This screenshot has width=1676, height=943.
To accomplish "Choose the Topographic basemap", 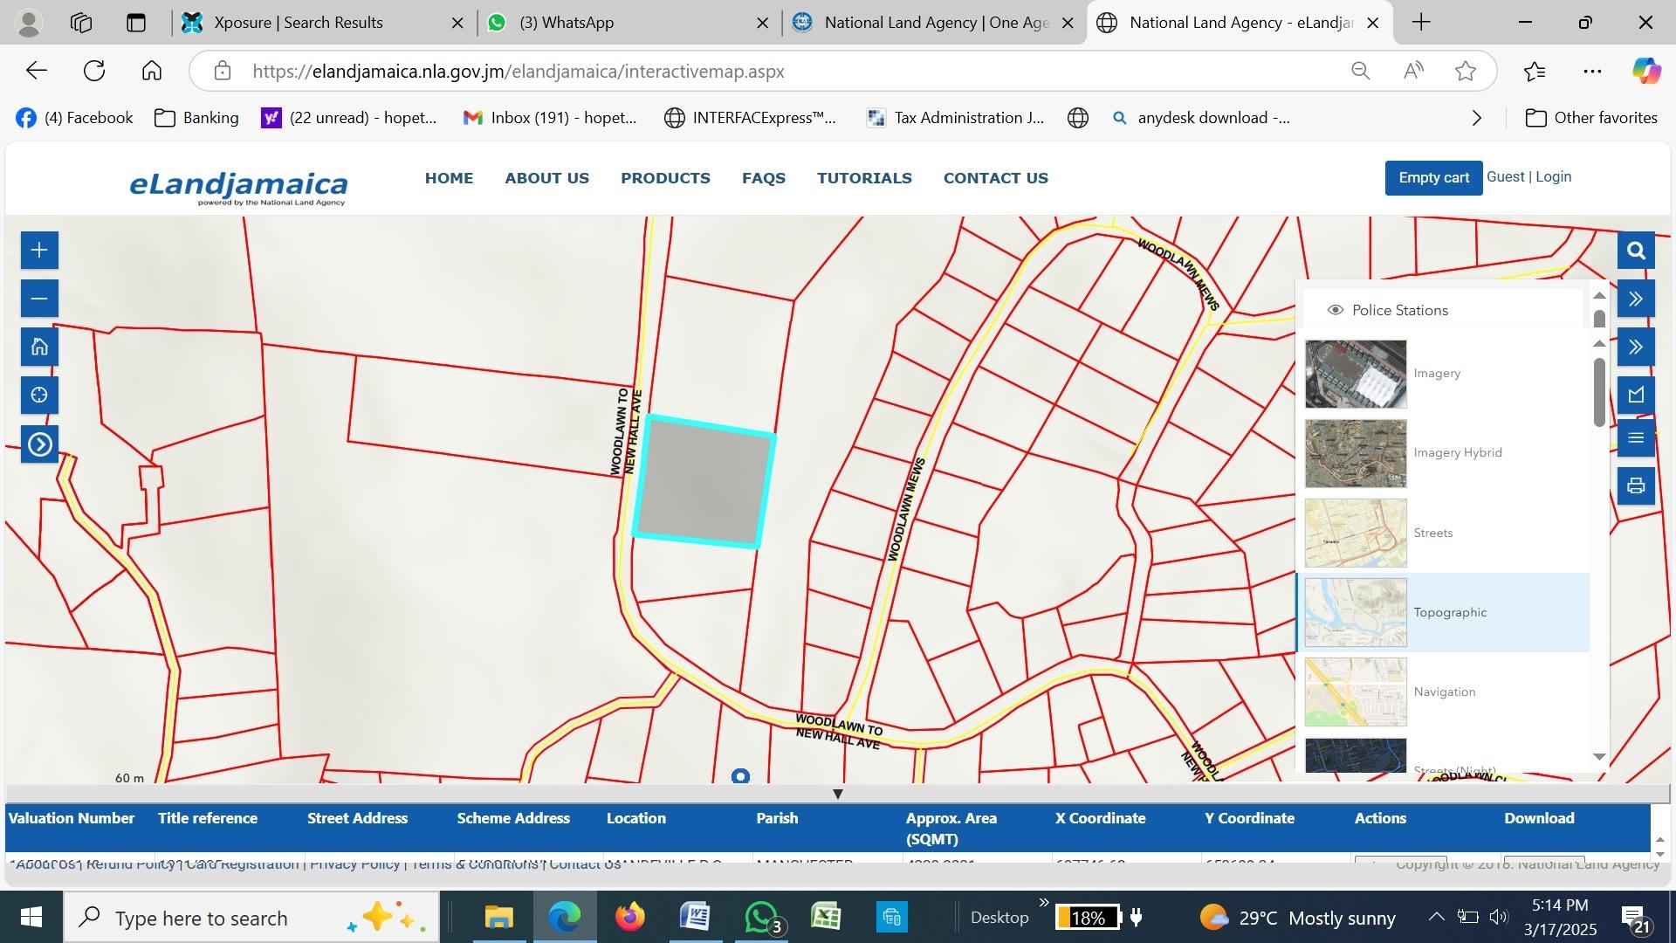I will [1356, 612].
